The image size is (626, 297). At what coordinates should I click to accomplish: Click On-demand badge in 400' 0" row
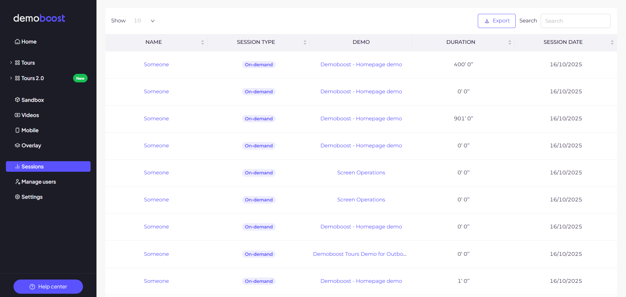[x=259, y=65]
